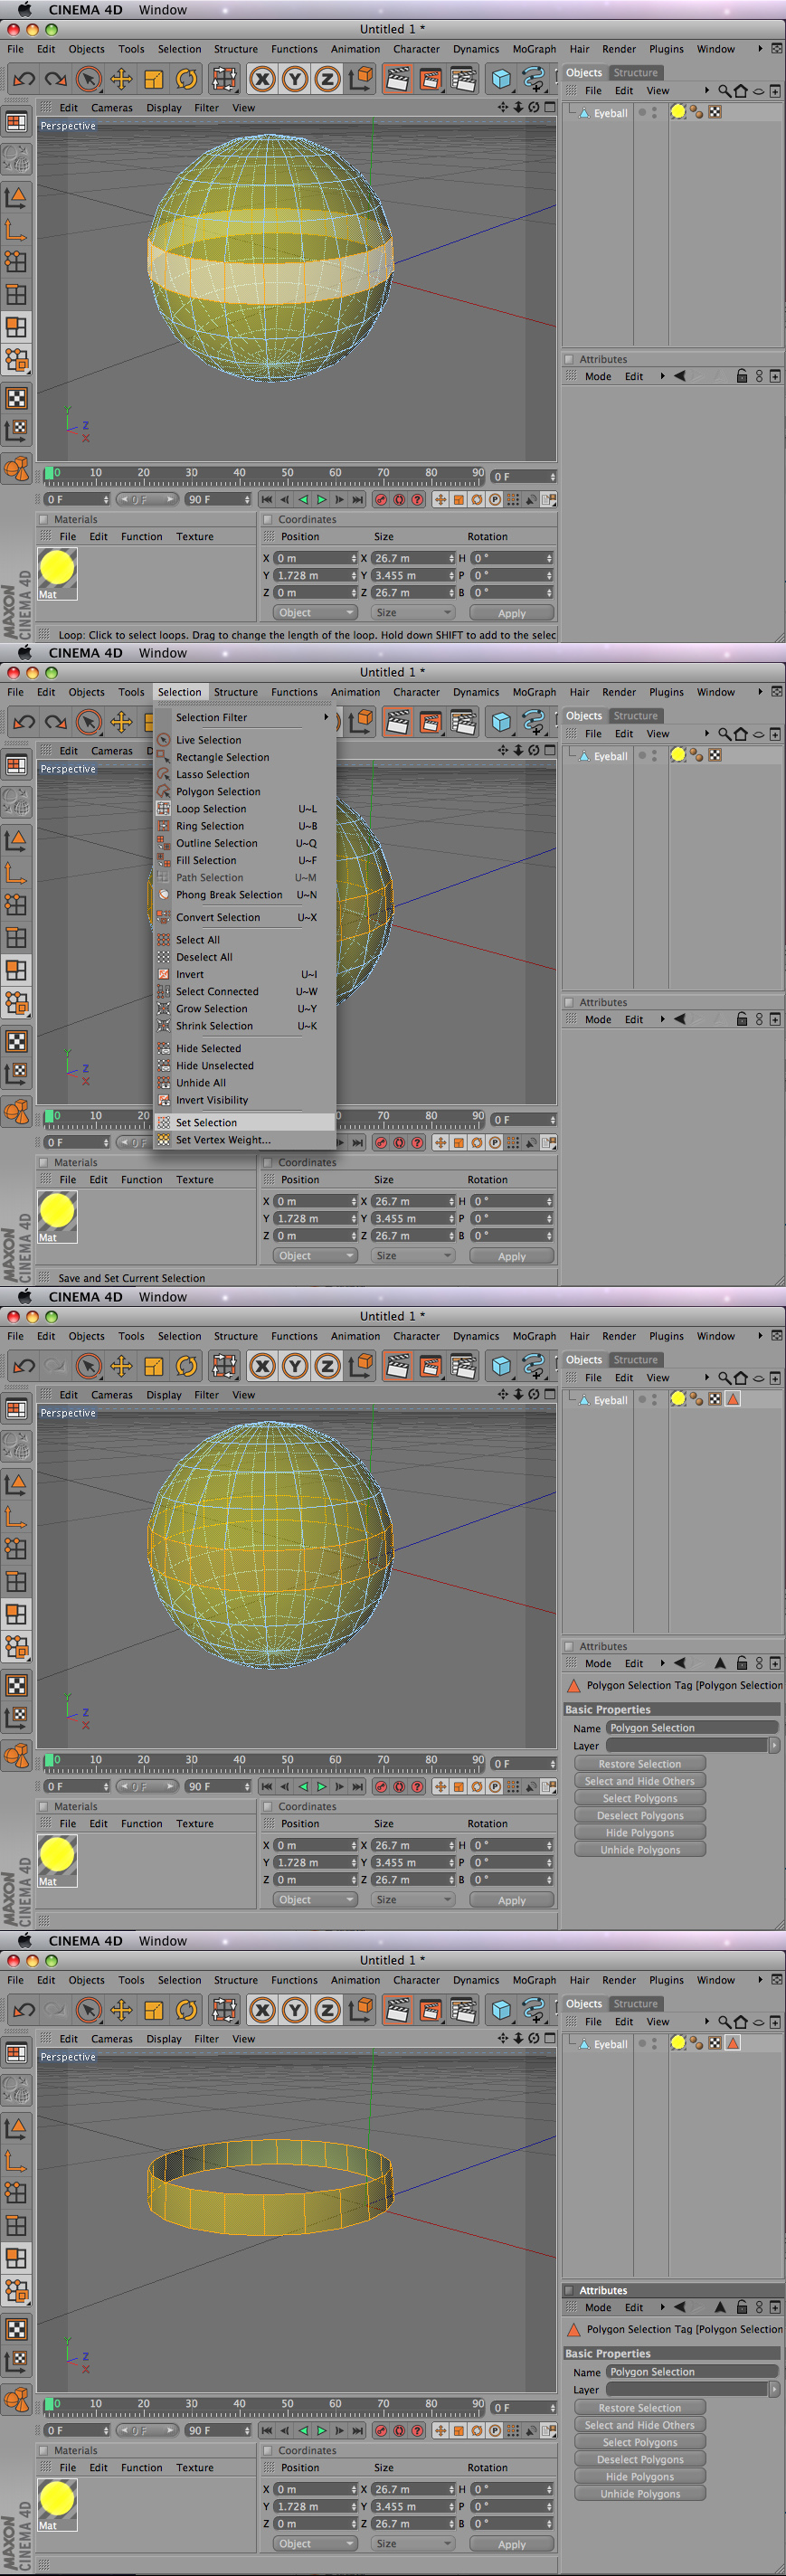
Task: Click the red record keyframe button in the banded-sphere window
Action: point(381,499)
